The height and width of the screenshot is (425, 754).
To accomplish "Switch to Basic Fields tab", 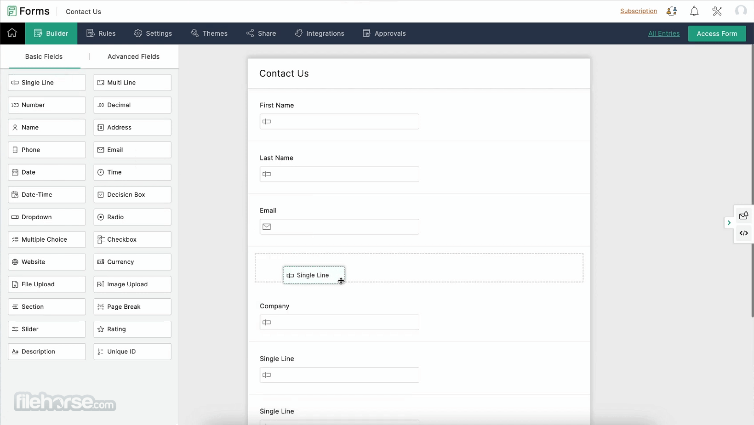I will click(44, 57).
